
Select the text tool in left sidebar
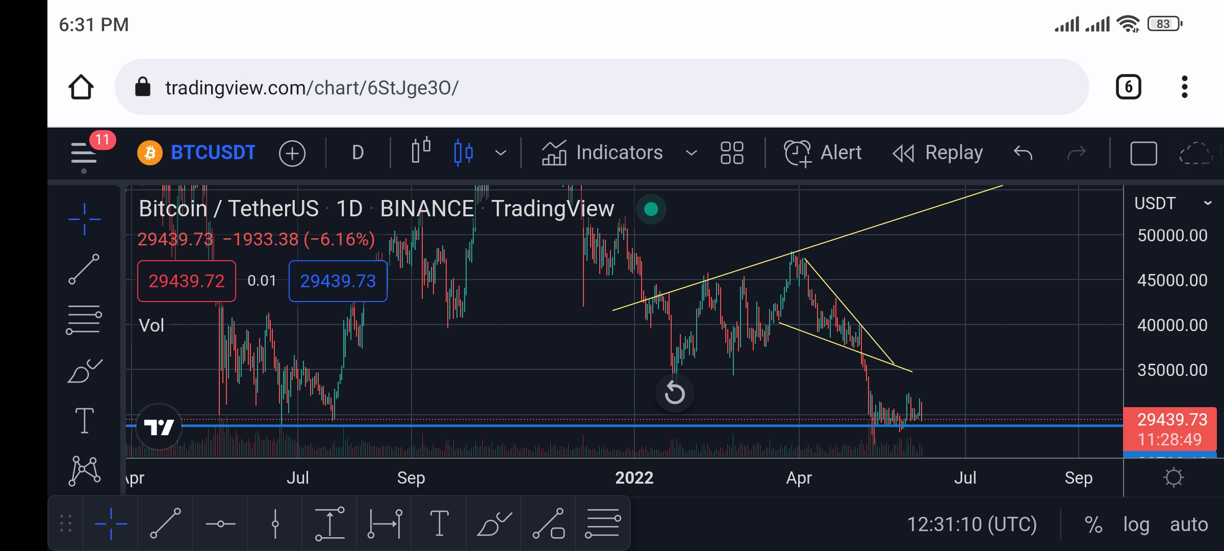point(85,420)
